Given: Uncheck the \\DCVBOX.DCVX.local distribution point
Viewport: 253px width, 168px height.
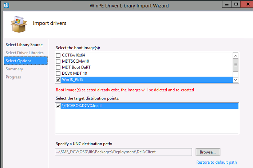Looking at the screenshot, I should (x=58, y=106).
